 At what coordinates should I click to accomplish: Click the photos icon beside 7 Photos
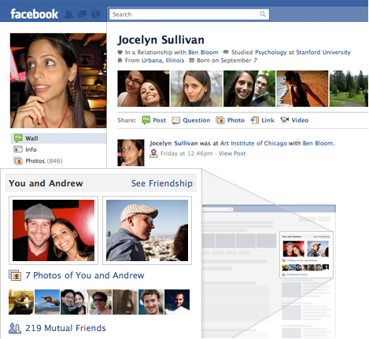pos(15,275)
